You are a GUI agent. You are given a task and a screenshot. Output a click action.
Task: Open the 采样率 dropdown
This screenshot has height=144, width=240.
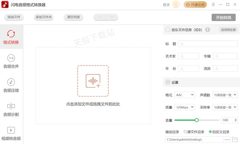(x=225, y=107)
